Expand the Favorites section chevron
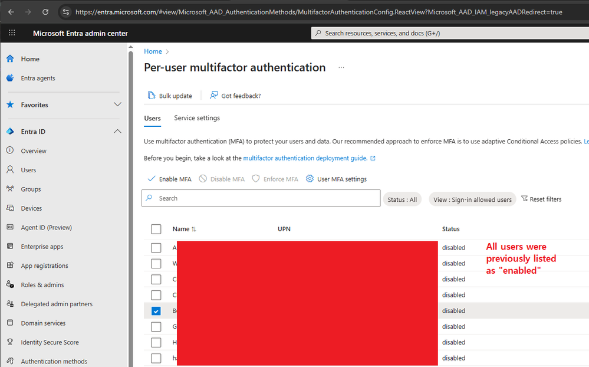 point(117,104)
